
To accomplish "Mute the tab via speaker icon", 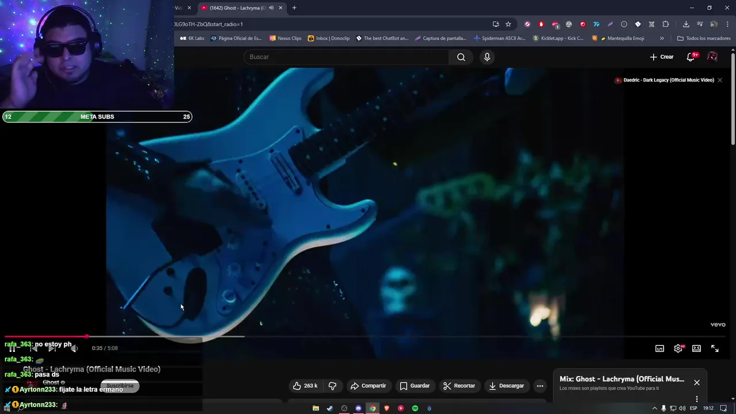I will (271, 7).
